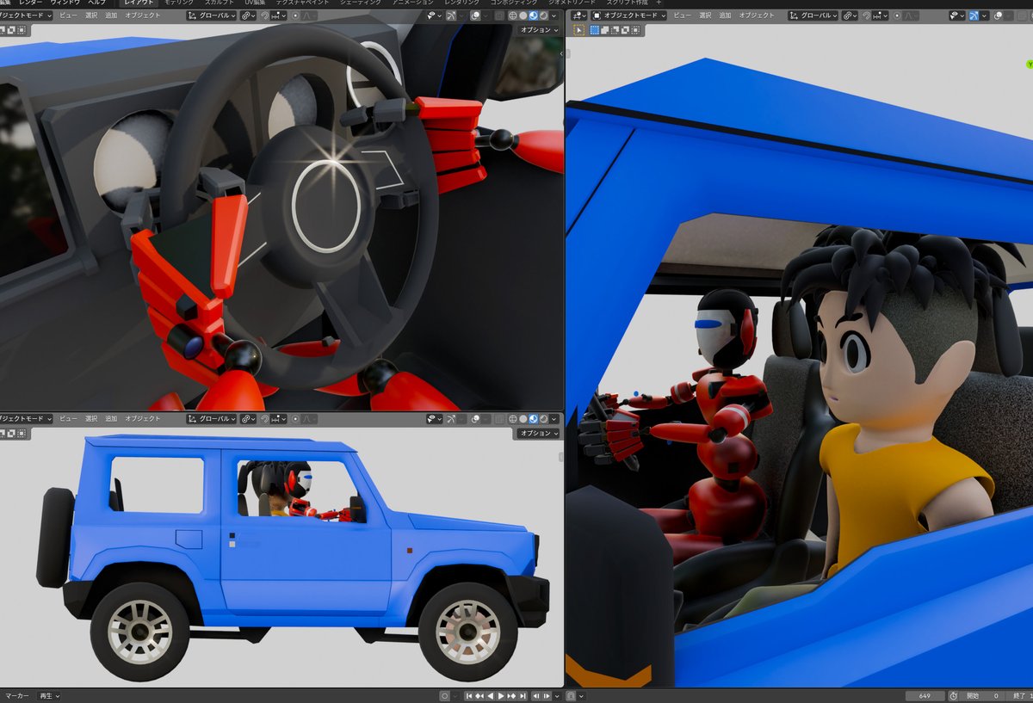
Task: Jump to next keyframe in timeline
Action: 511,695
